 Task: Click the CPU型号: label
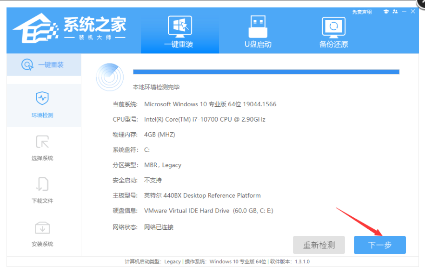coord(125,119)
